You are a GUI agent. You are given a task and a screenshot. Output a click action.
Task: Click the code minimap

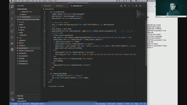click(141, 14)
